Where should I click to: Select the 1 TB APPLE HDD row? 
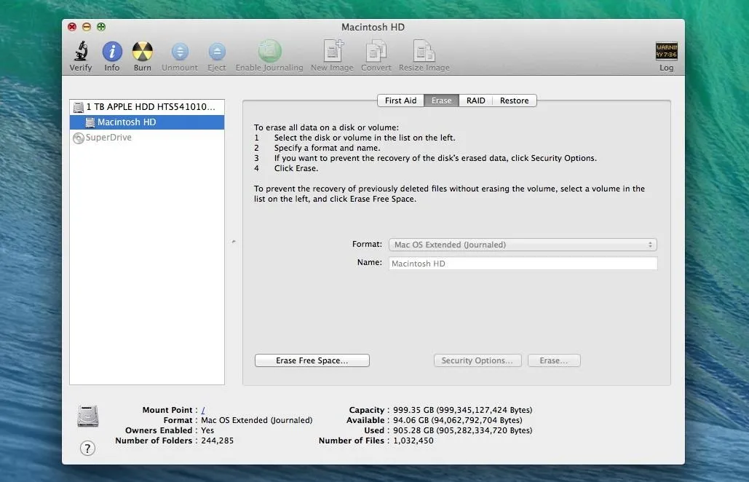[x=147, y=107]
